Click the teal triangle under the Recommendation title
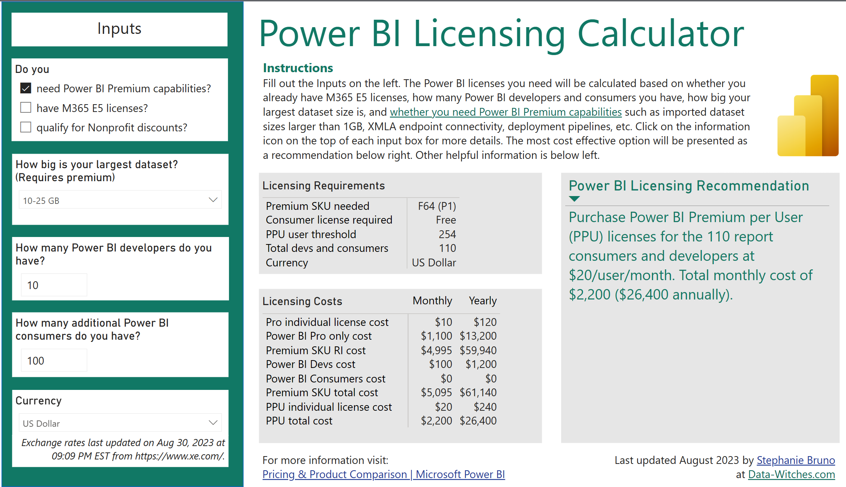This screenshot has height=487, width=846. tap(575, 199)
